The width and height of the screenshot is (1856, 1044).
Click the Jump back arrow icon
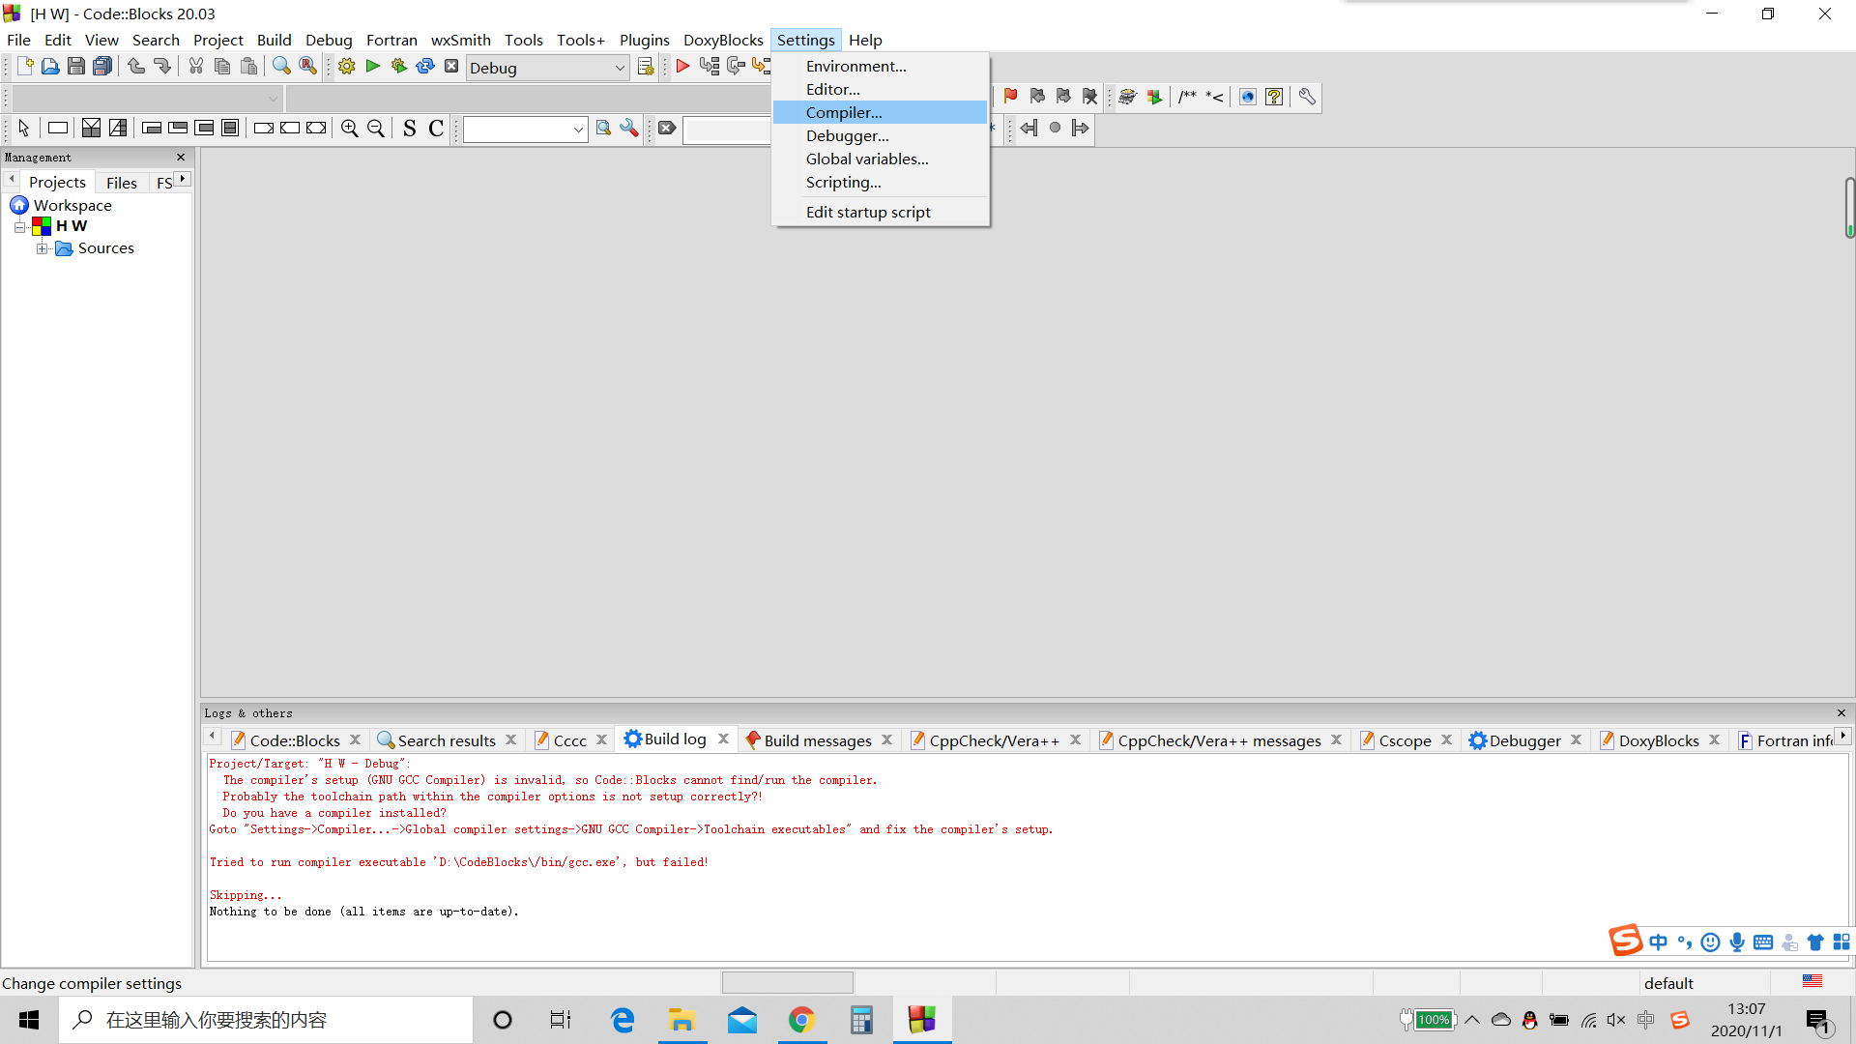(x=1029, y=128)
